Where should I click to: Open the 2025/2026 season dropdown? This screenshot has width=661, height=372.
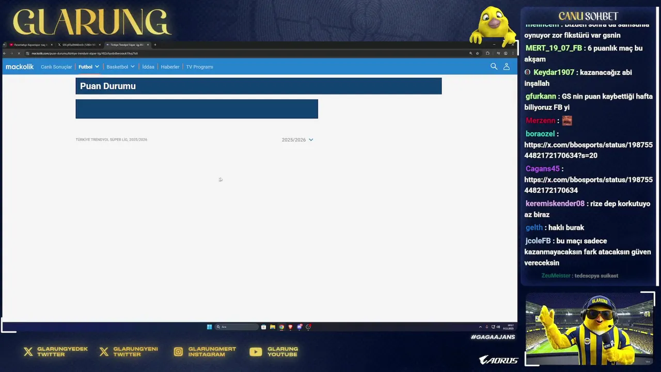point(297,139)
